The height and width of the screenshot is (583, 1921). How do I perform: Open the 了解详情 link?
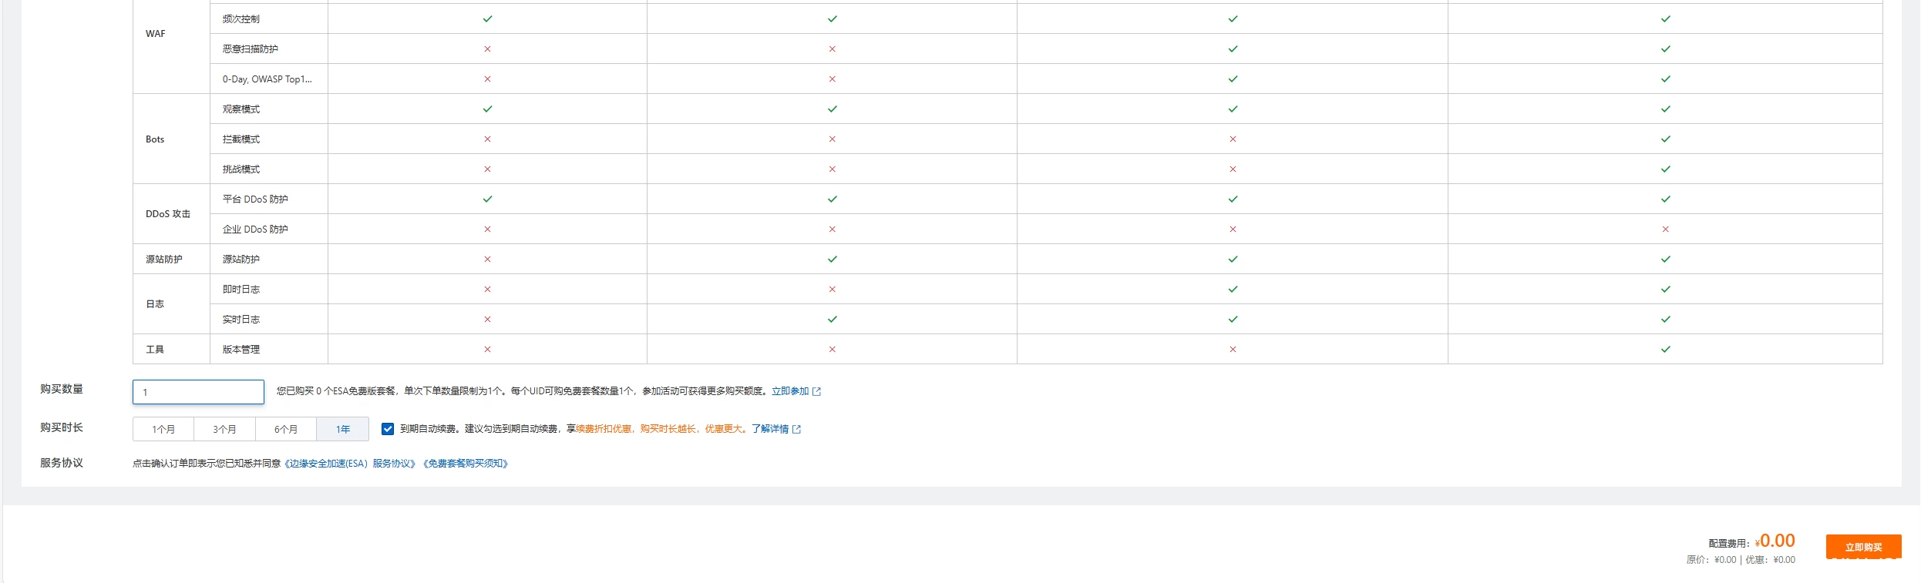(769, 429)
